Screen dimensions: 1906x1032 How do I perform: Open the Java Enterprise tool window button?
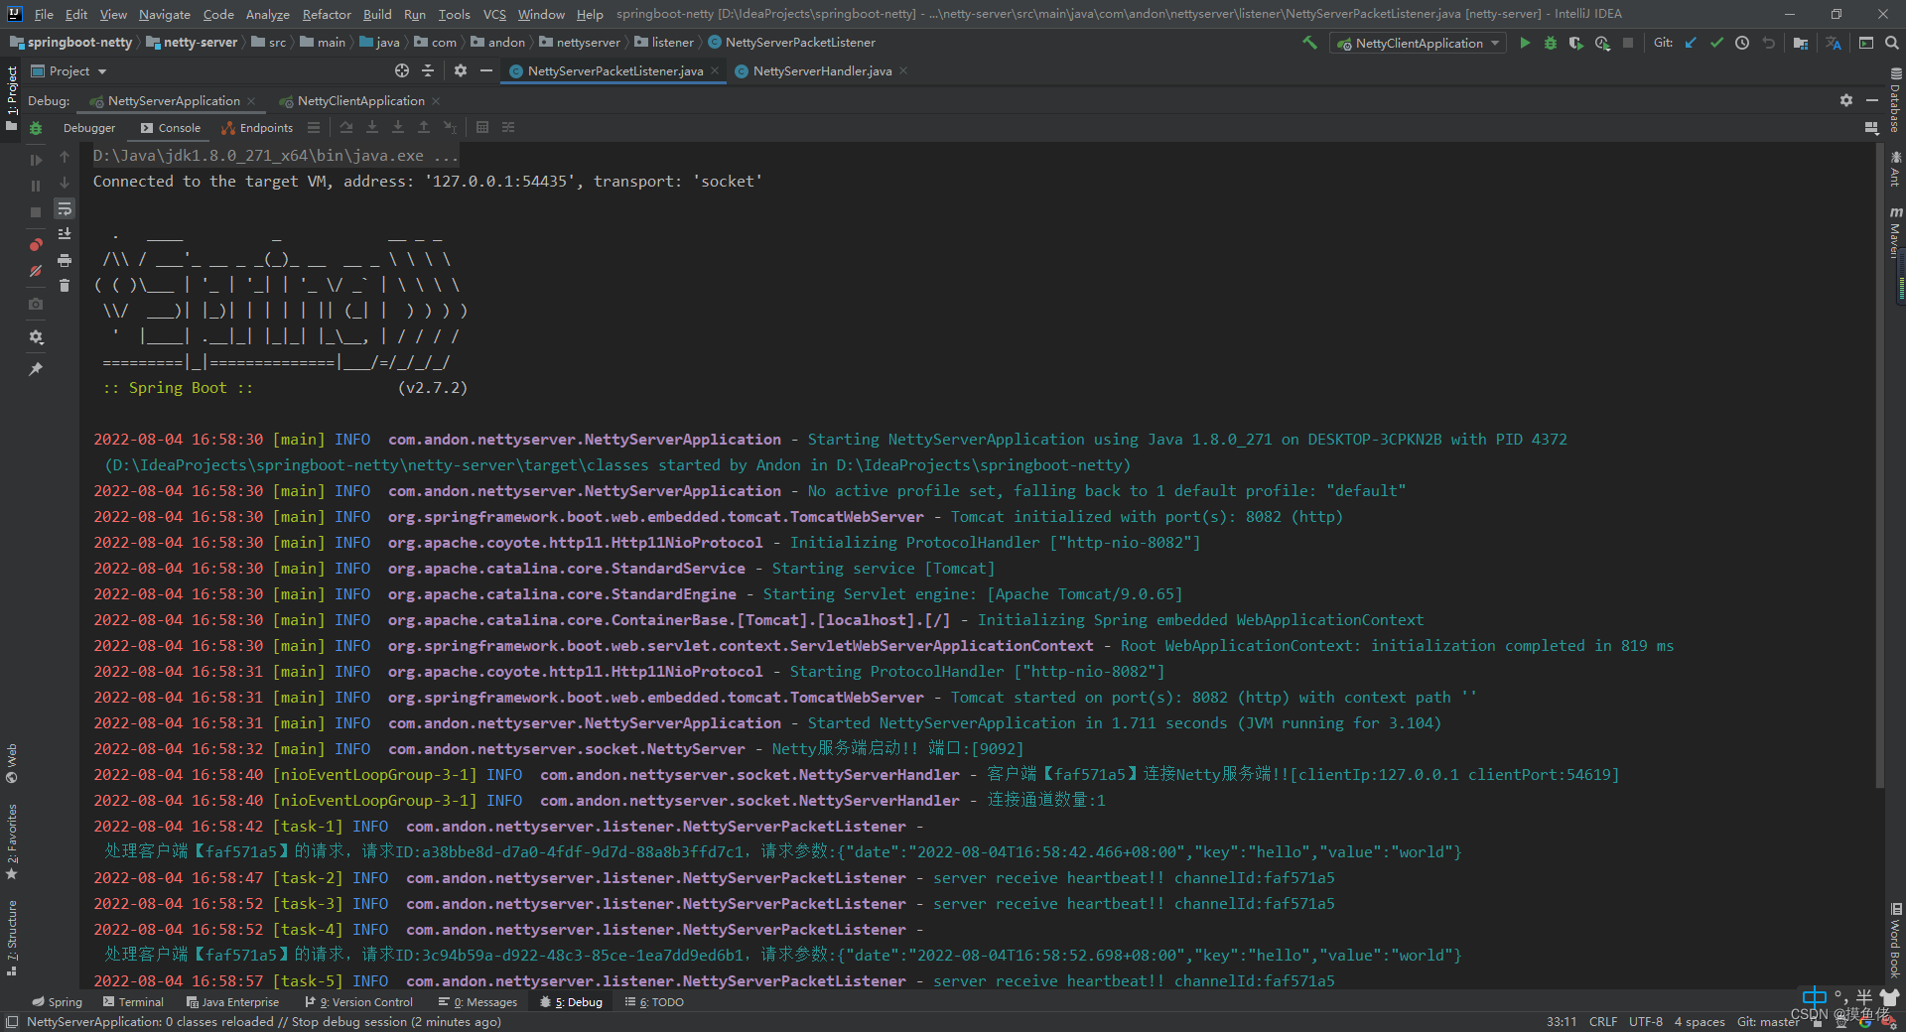pyautogui.click(x=232, y=1002)
